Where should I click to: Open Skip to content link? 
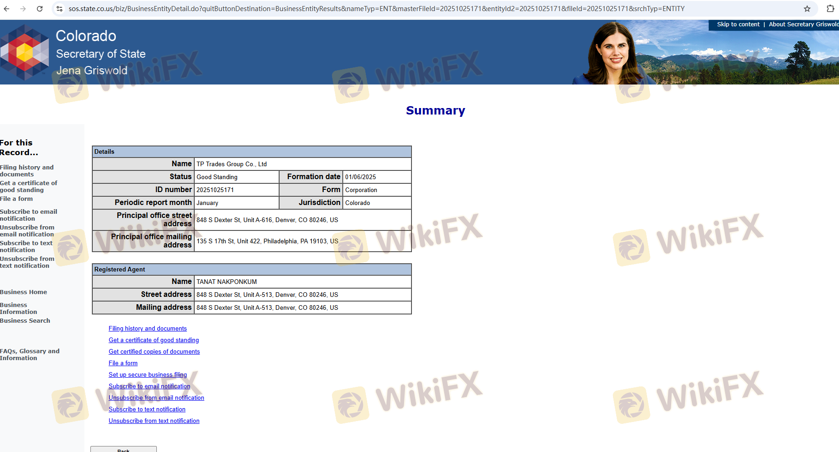point(738,24)
